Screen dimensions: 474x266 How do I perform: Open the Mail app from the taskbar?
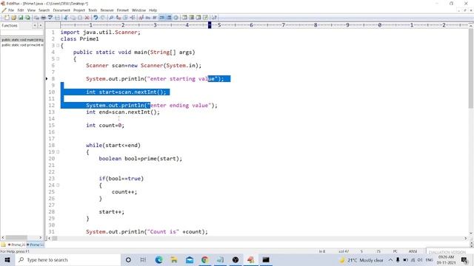tap(190, 259)
